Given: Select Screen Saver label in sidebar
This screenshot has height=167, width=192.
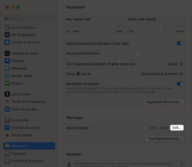Looking at the screenshot, I should coord(22,76).
